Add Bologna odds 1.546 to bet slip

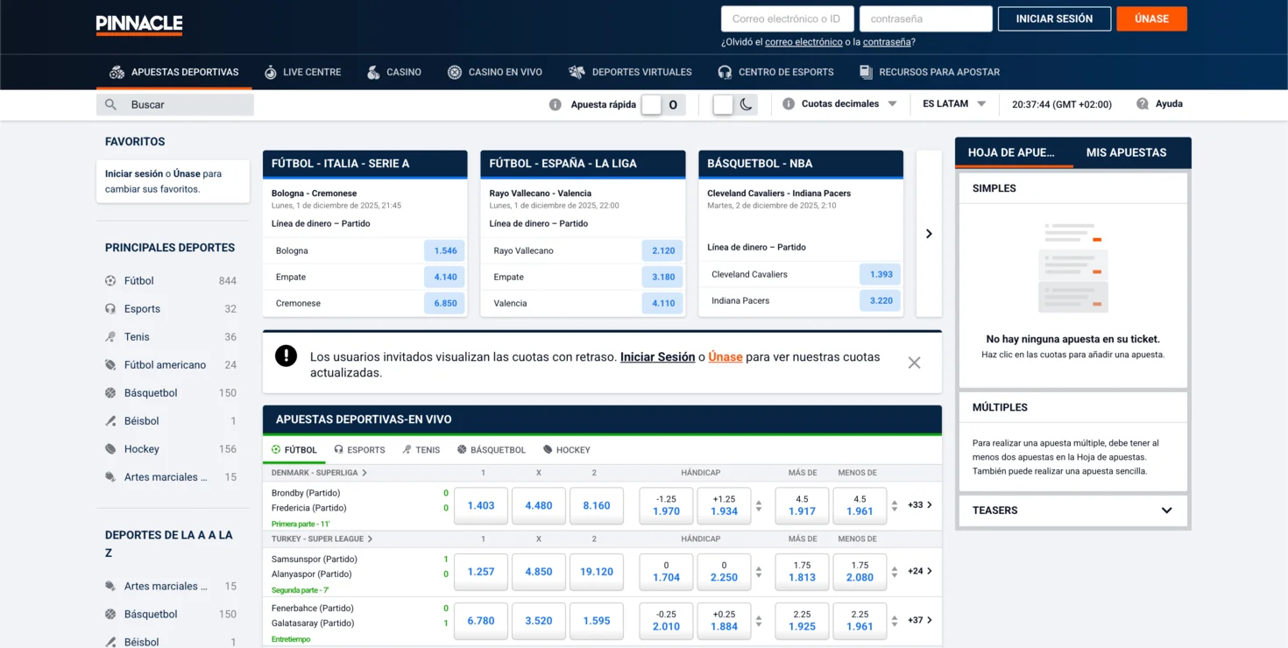[x=445, y=250]
